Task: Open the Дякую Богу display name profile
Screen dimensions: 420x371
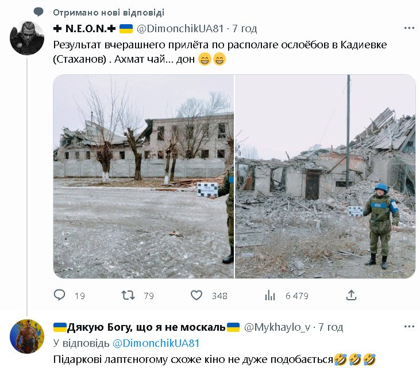Action: click(147, 327)
